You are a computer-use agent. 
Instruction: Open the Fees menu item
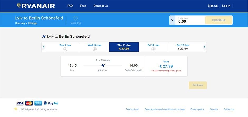point(83,6)
